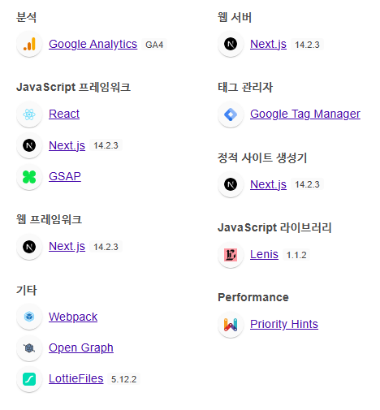Click the teal LottieFiles icon
The width and height of the screenshot is (380, 410).
29,379
